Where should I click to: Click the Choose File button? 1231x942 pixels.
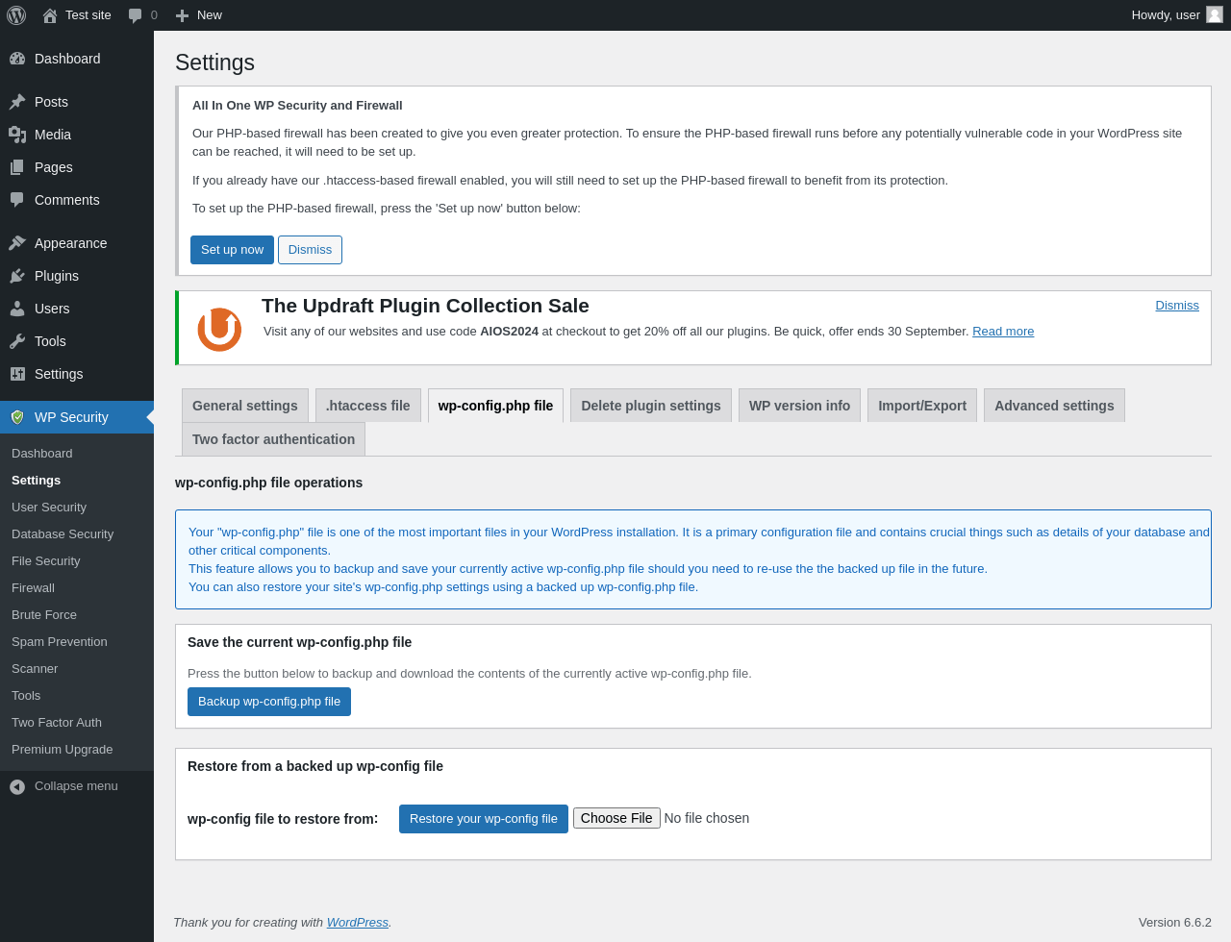[616, 818]
